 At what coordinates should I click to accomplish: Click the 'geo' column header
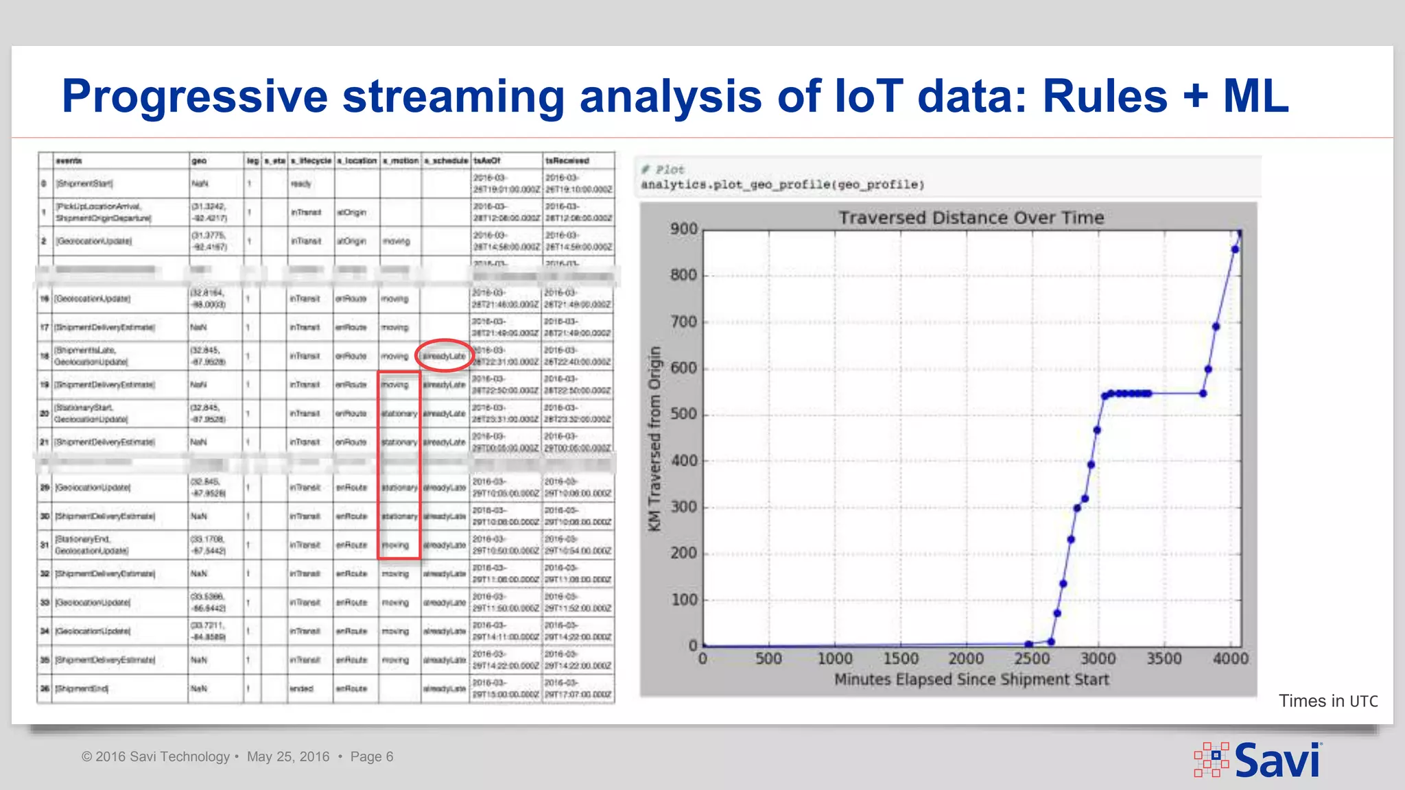tap(199, 160)
